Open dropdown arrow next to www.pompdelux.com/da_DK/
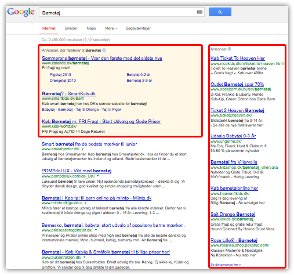The height and width of the screenshot is (275, 294). (x=98, y=176)
